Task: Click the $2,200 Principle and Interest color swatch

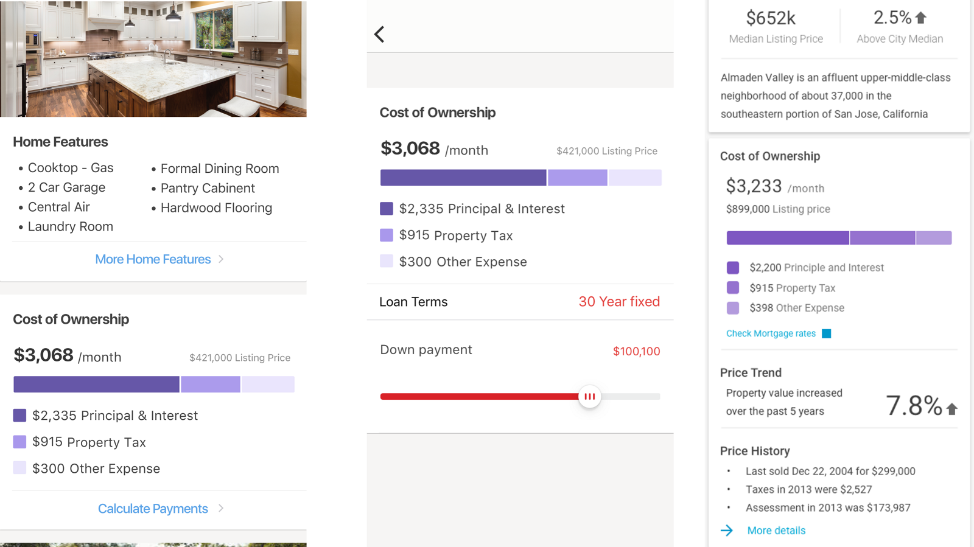Action: point(733,268)
